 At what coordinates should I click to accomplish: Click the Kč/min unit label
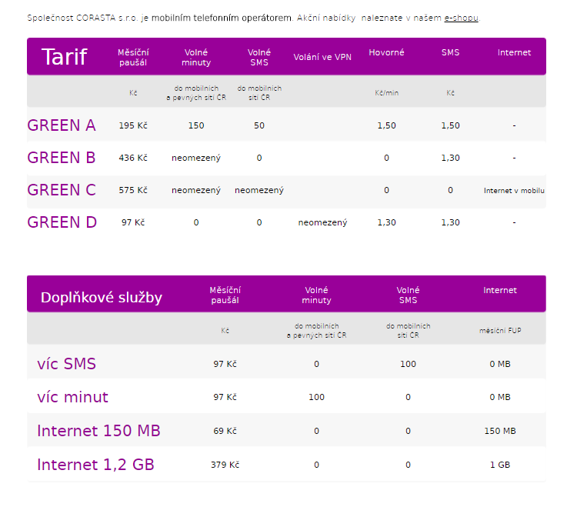386,93
